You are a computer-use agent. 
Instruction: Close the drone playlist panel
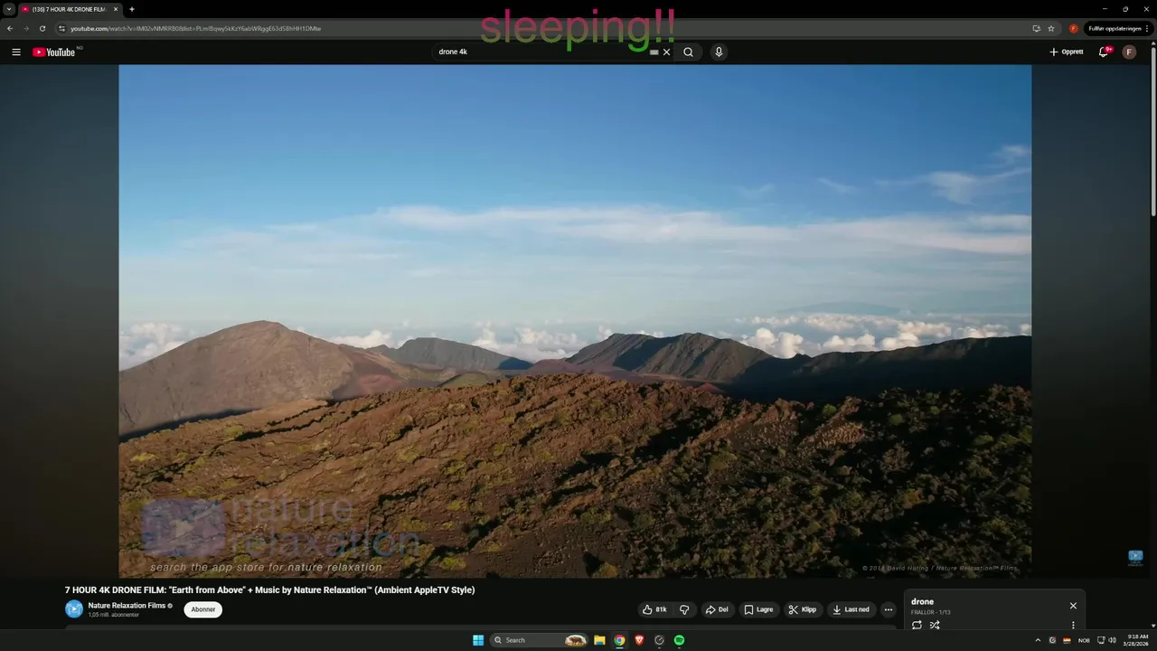(1073, 606)
